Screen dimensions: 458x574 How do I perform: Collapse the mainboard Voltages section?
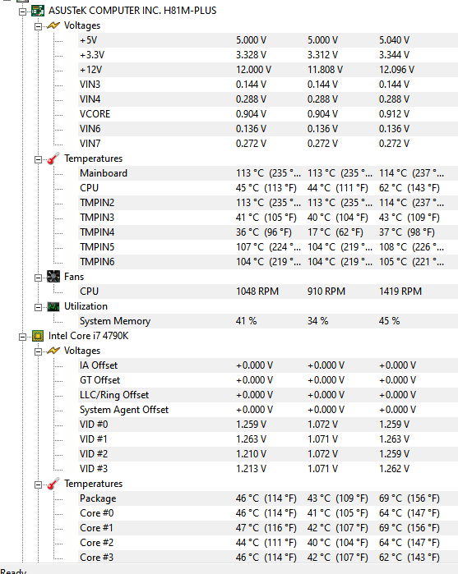(x=38, y=27)
